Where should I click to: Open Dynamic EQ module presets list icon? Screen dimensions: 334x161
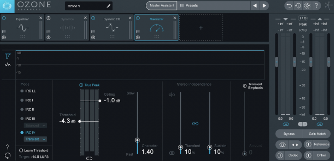click(93, 32)
